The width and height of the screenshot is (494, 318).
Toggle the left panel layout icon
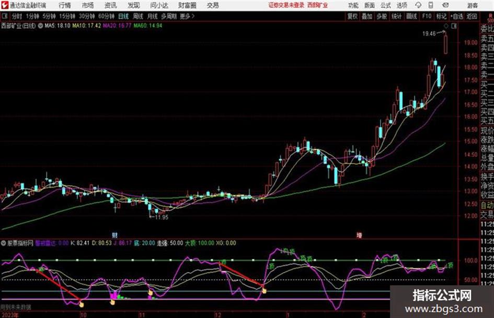pyautogui.click(x=4, y=16)
